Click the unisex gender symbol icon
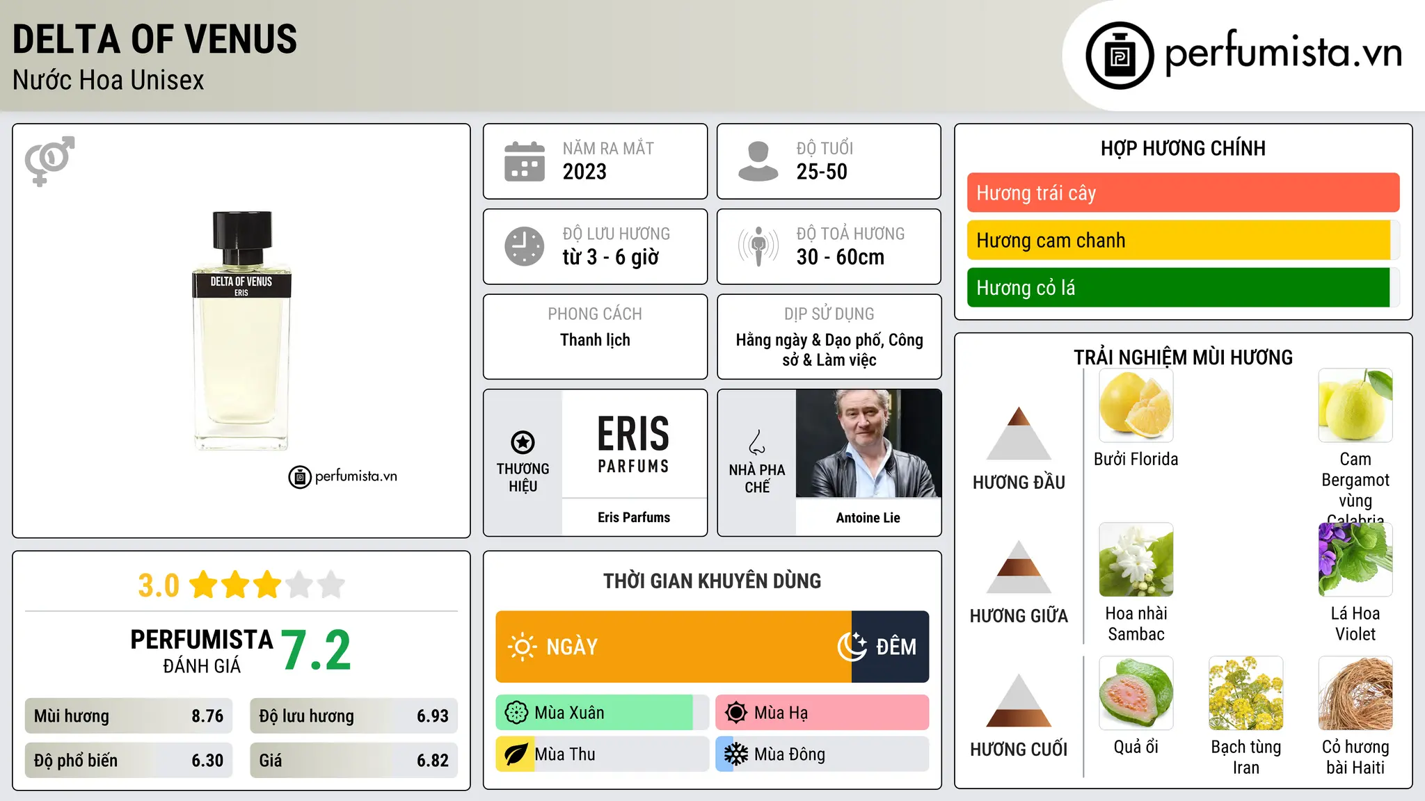Viewport: 1425px width, 801px height. [49, 161]
